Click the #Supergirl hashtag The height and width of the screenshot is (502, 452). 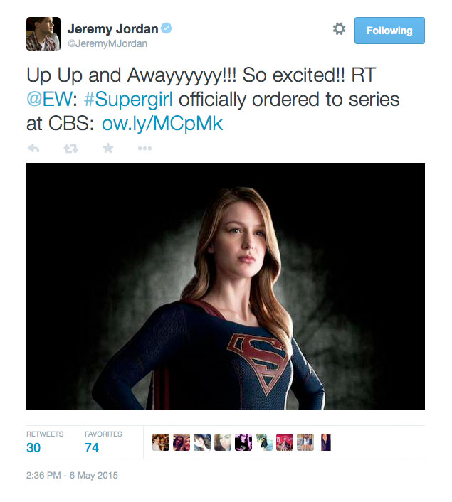tap(128, 100)
